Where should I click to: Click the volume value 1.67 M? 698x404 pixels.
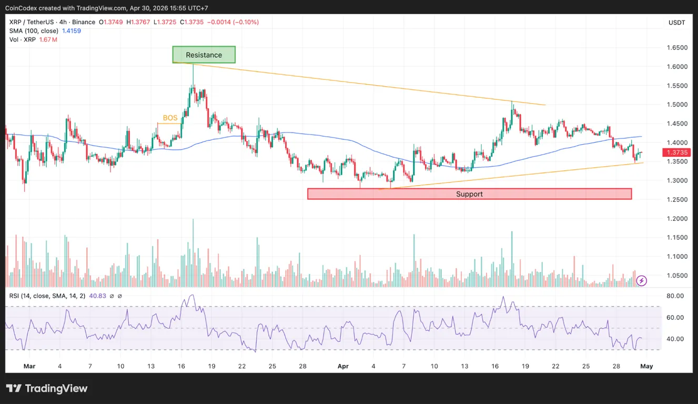[48, 40]
